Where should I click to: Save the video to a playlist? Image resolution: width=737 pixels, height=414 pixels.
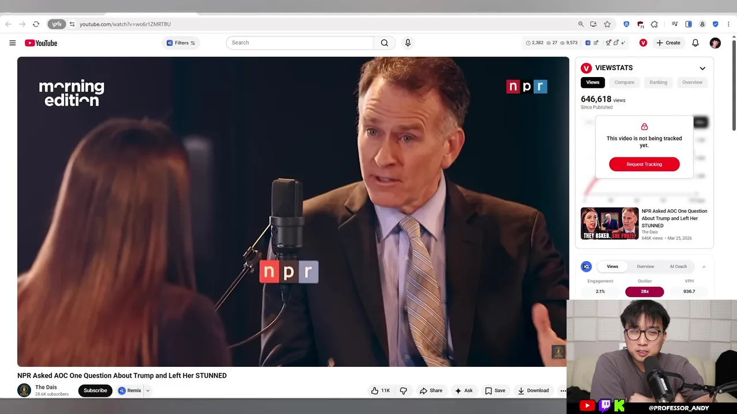point(495,390)
